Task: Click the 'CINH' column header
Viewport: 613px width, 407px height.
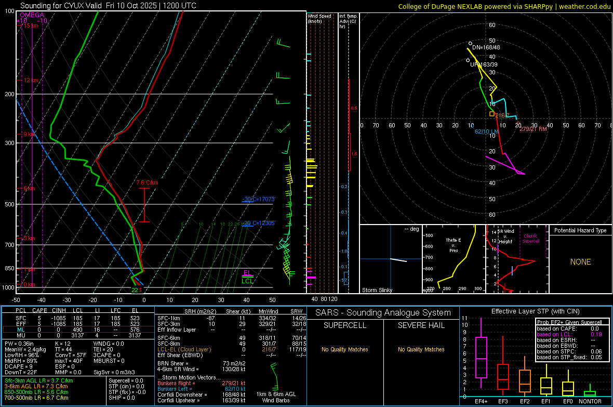Action: click(59, 310)
